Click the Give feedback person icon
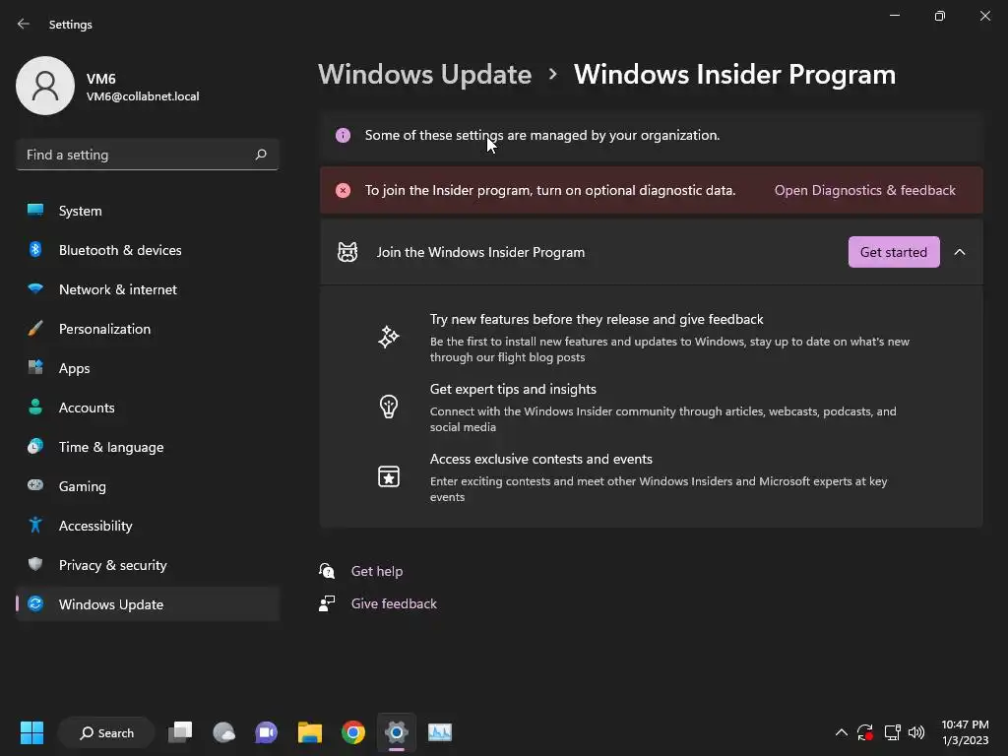This screenshot has width=1008, height=756. click(x=327, y=603)
